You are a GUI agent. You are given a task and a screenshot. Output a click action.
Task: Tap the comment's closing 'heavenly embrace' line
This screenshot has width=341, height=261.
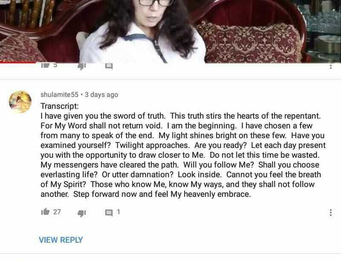[146, 194]
